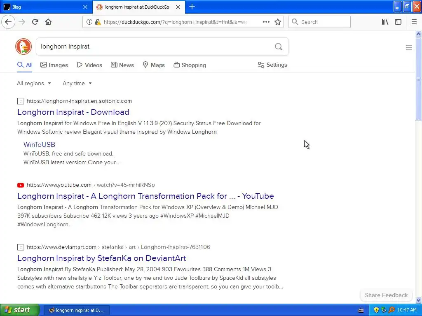Click the youtube.com result URL

pyautogui.click(x=91, y=185)
